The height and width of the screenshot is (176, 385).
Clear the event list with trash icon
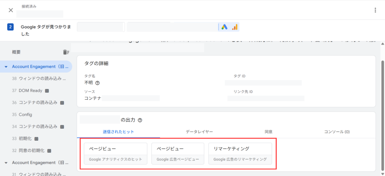[66, 52]
